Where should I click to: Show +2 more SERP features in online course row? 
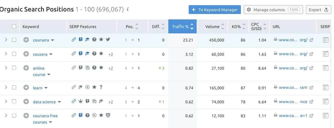(x=110, y=68)
